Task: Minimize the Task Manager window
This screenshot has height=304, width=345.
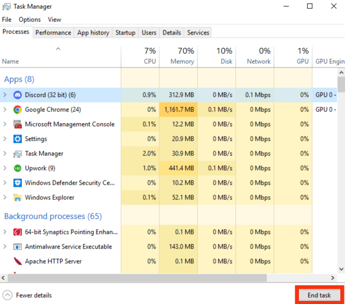Action: pyautogui.click(x=286, y=6)
